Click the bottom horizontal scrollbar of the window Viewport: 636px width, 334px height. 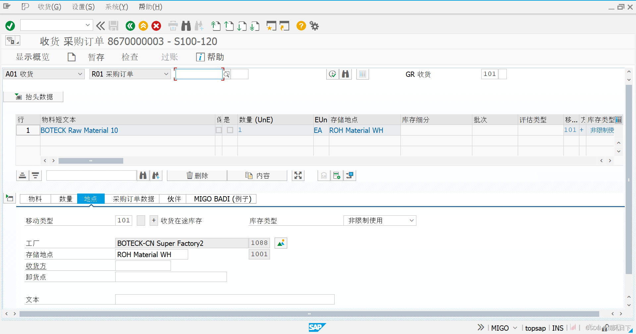(x=309, y=313)
